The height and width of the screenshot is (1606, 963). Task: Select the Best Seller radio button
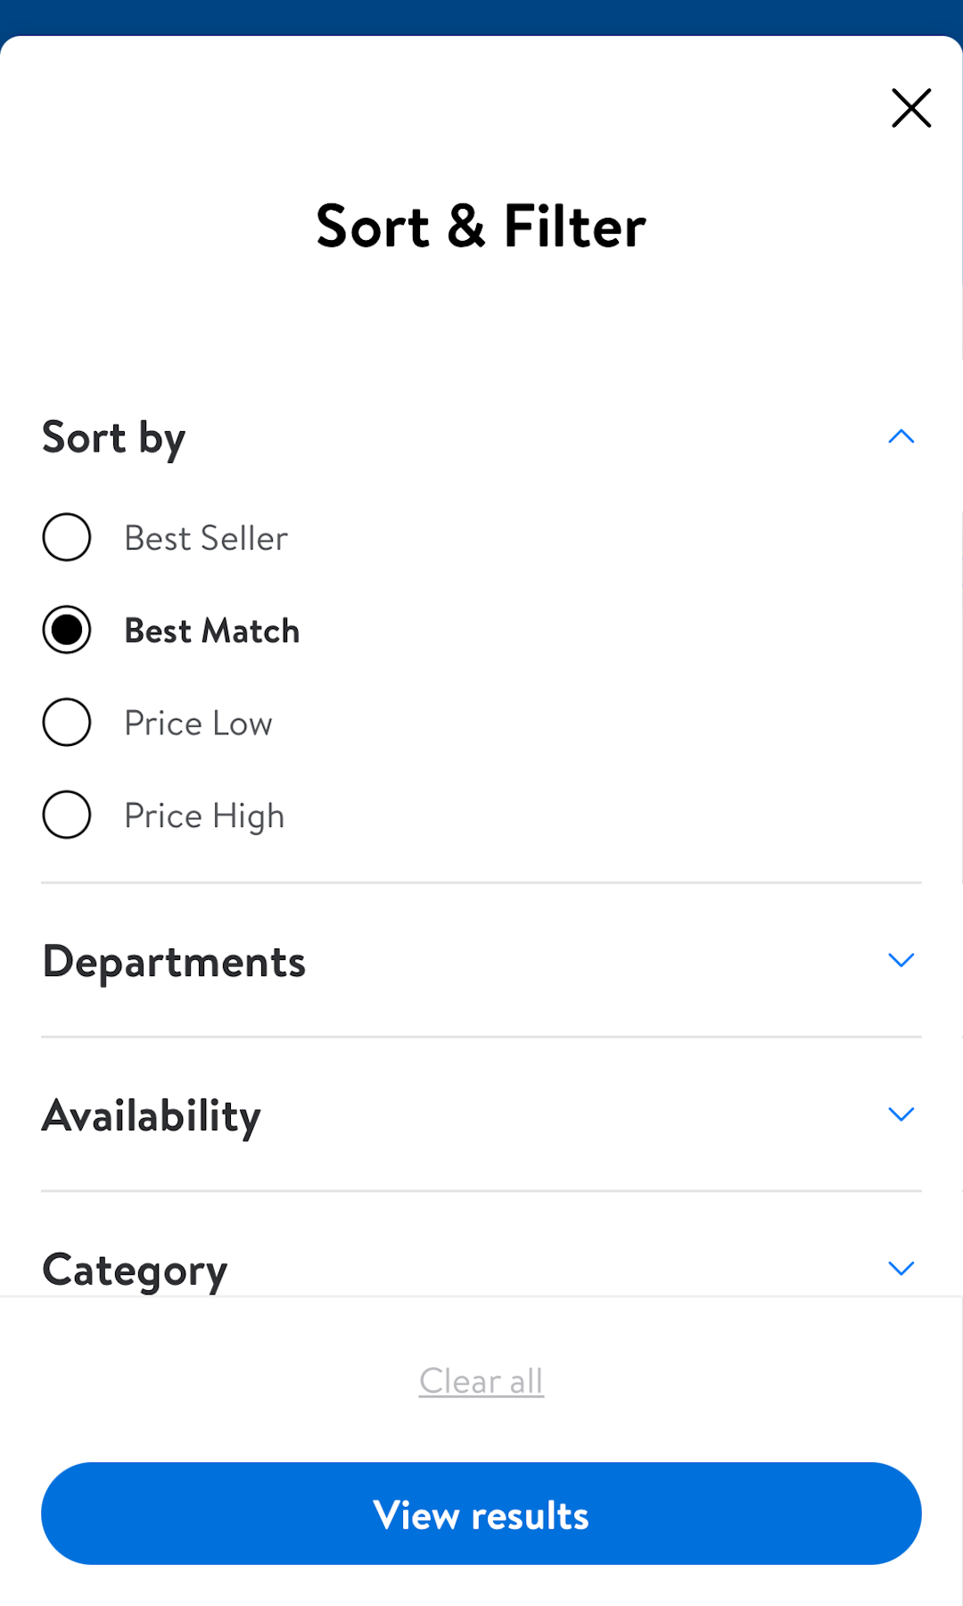[67, 537]
